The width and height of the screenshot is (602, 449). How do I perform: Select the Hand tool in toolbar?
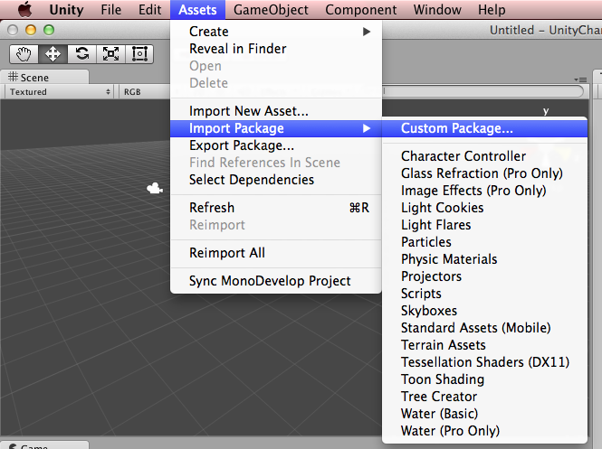24,54
